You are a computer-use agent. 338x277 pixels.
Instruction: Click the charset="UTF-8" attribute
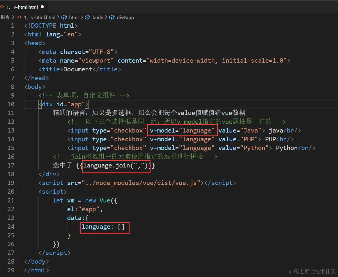tap(87, 52)
